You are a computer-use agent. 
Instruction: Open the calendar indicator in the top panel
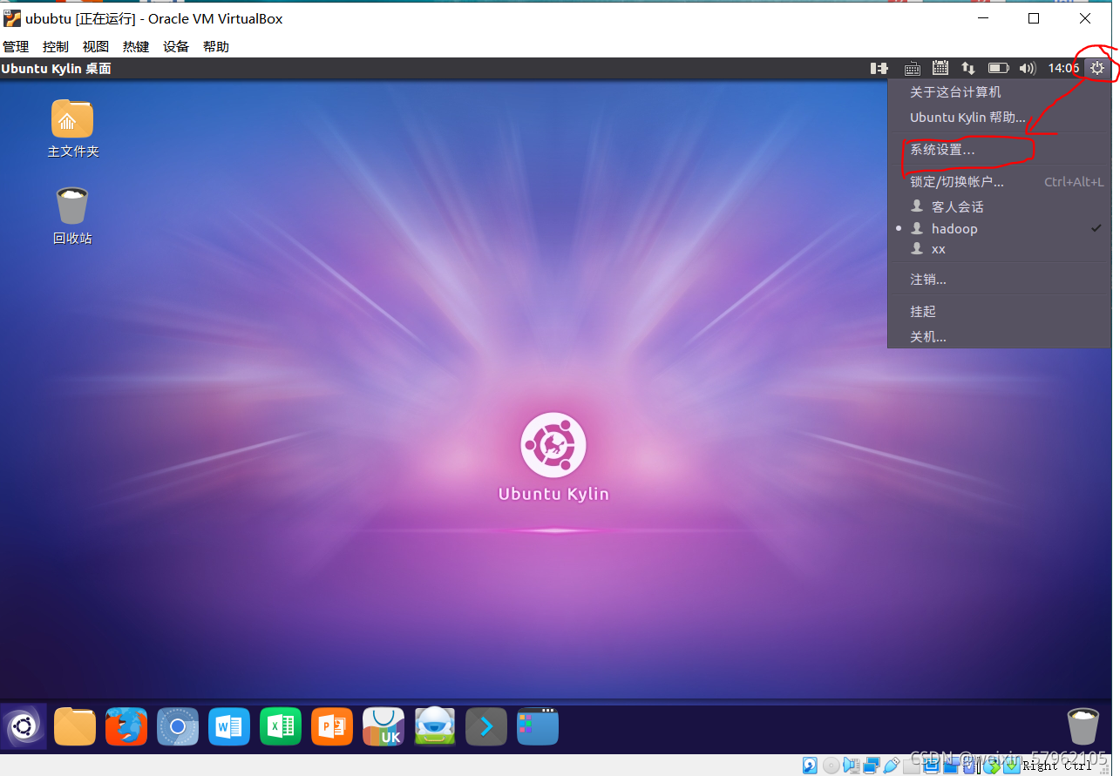tap(940, 68)
